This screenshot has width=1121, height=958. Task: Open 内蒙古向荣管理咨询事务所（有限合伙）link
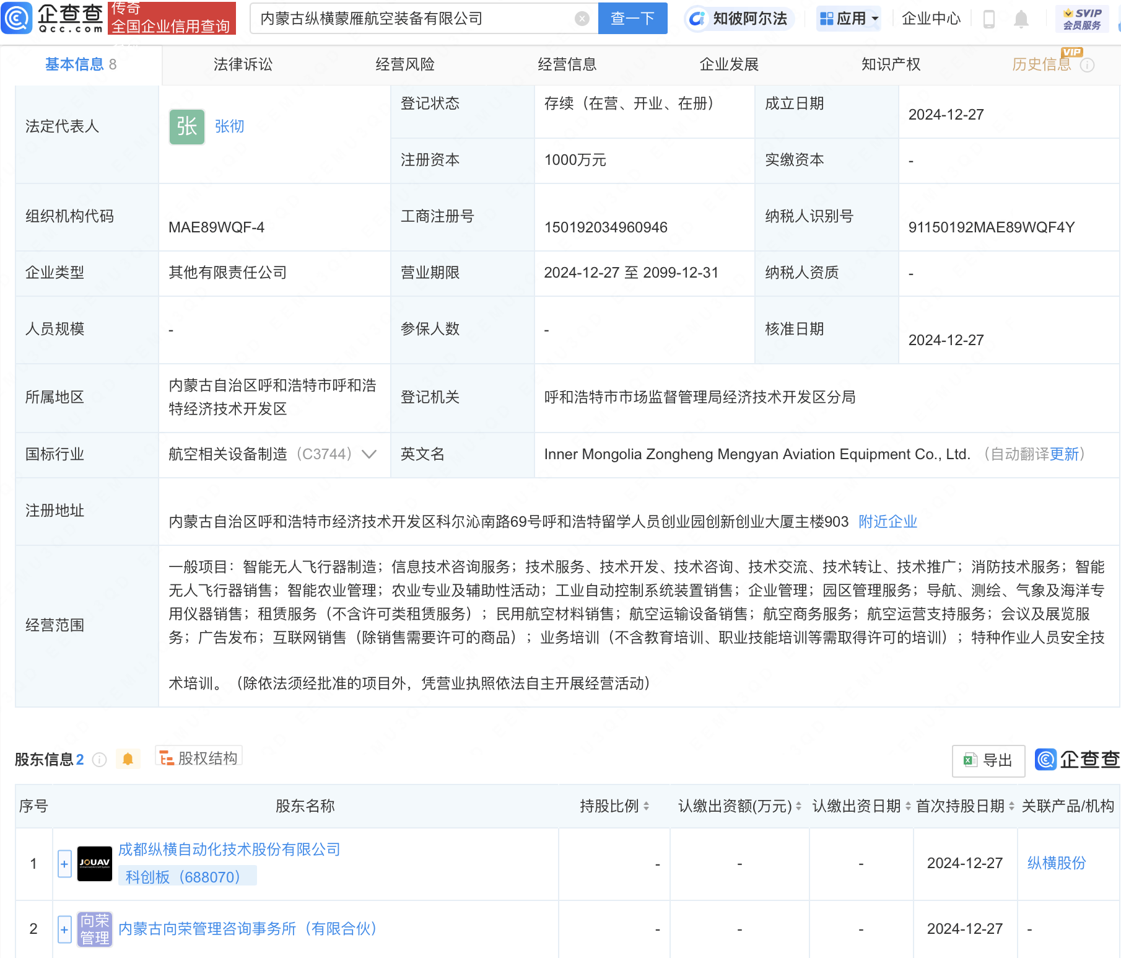coord(248,929)
